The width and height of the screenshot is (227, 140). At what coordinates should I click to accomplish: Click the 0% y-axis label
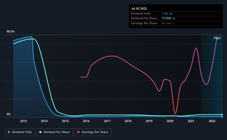[9, 114]
